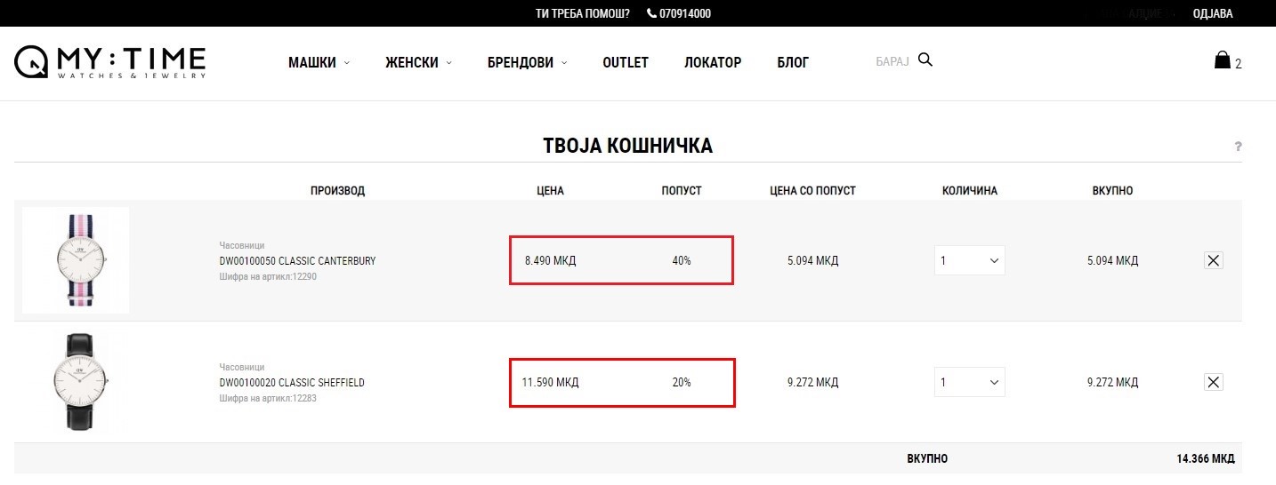The width and height of the screenshot is (1276, 485).
Task: Click the search magnifier icon
Action: [x=925, y=60]
